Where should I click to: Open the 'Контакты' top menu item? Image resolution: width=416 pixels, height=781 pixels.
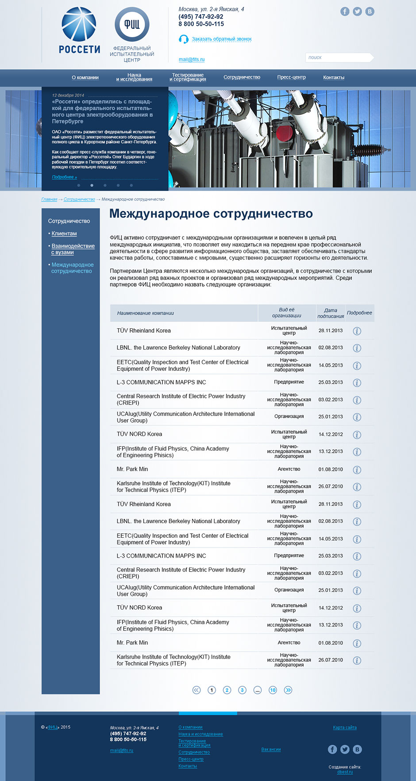tap(334, 78)
